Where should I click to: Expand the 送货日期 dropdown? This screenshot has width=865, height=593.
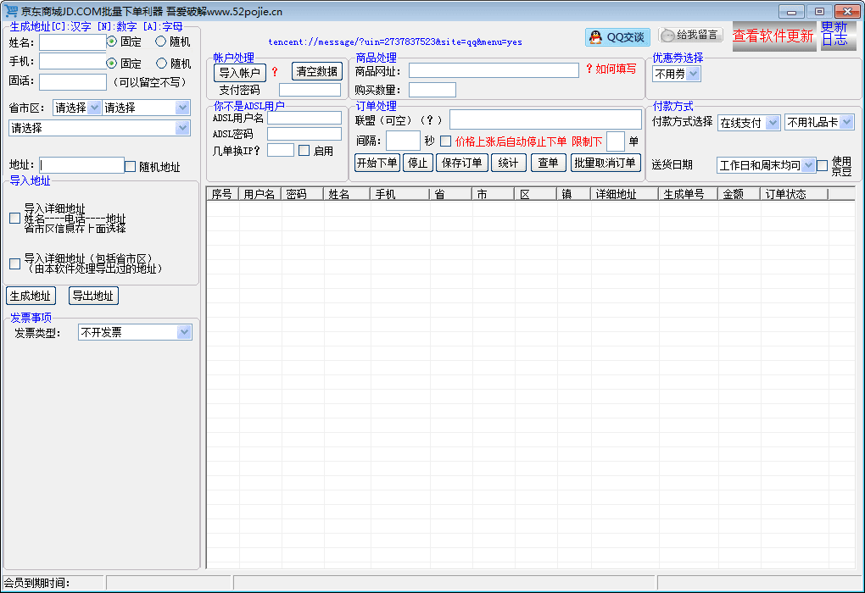(x=807, y=165)
